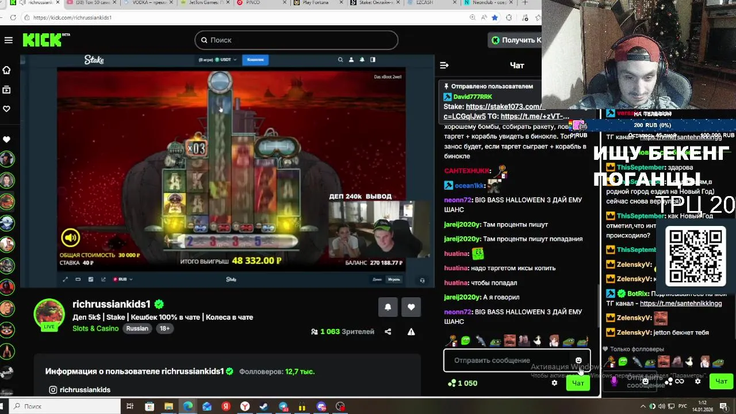
Task: Click the viewer count 1 063 Зрителей
Action: 343,332
